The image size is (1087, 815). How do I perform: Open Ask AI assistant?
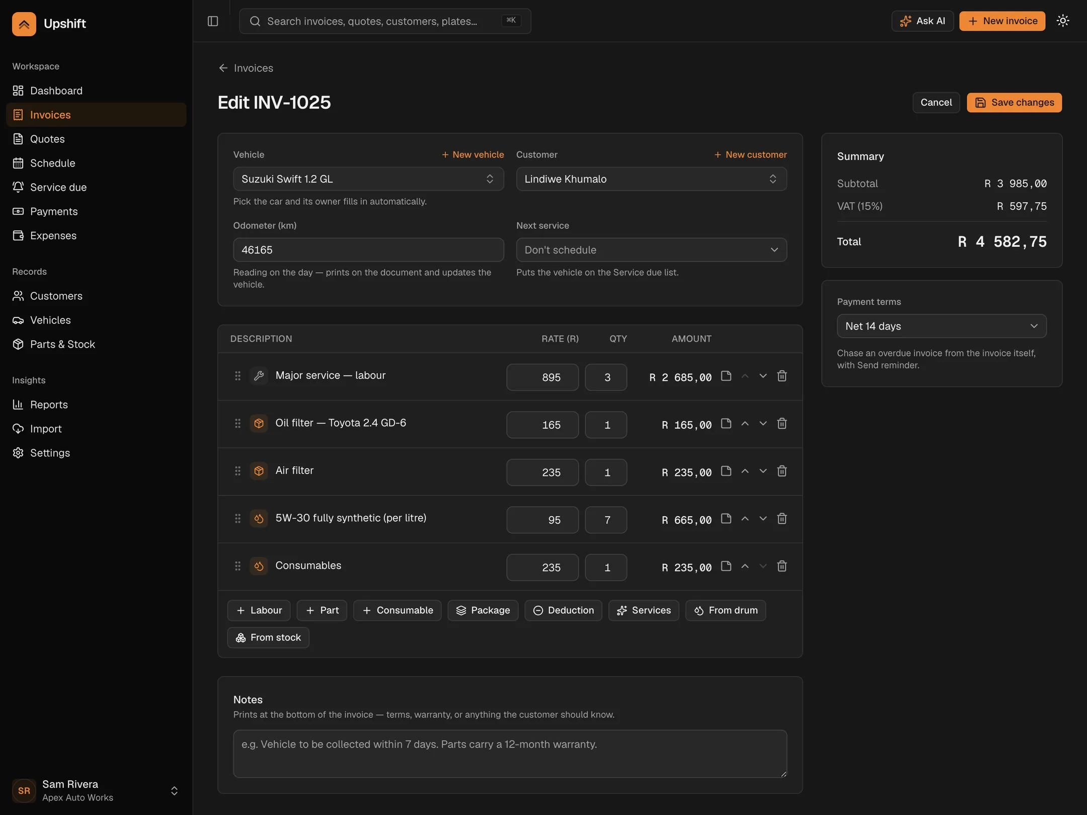[x=922, y=21]
